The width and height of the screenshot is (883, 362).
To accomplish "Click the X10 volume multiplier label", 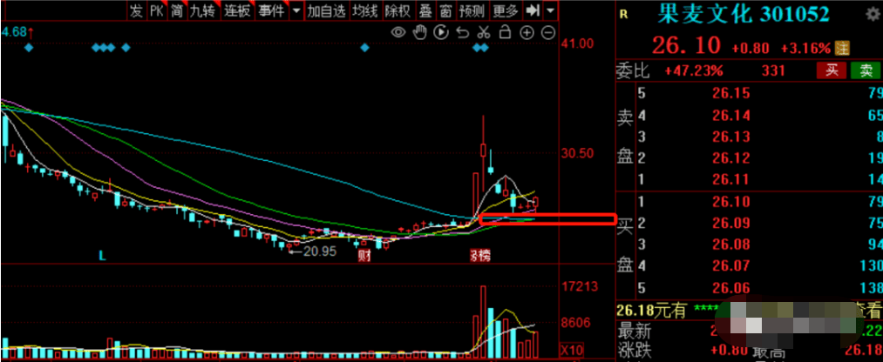I will [x=572, y=348].
